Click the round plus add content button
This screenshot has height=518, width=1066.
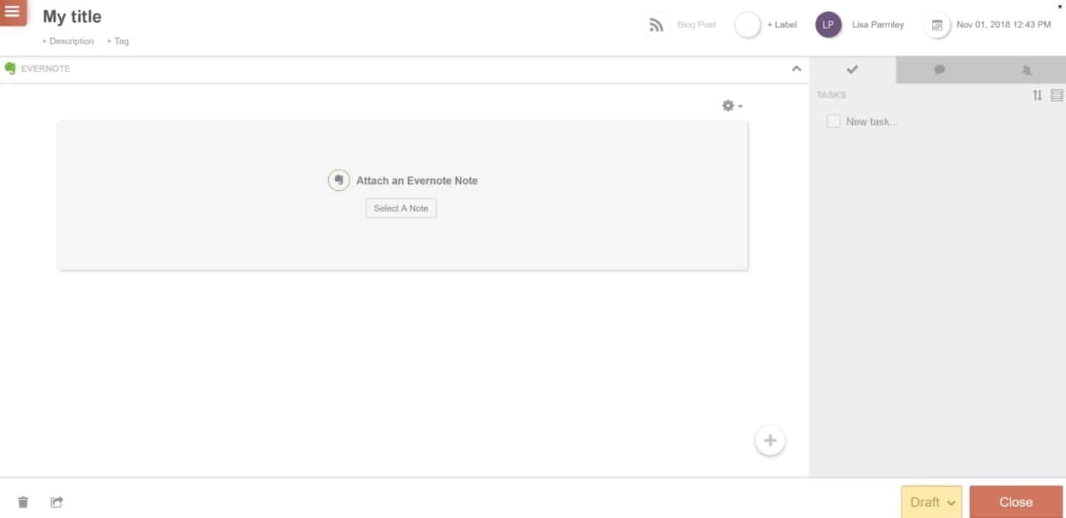point(770,440)
